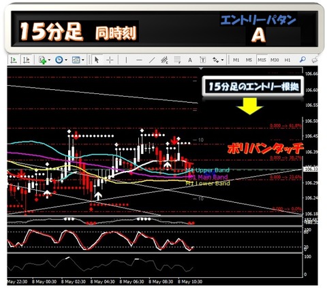Switch chart to M1 timeframe

click(x=236, y=60)
